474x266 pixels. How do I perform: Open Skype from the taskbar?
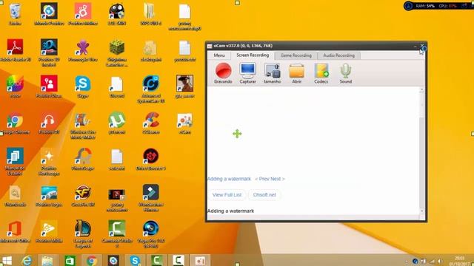click(135, 261)
